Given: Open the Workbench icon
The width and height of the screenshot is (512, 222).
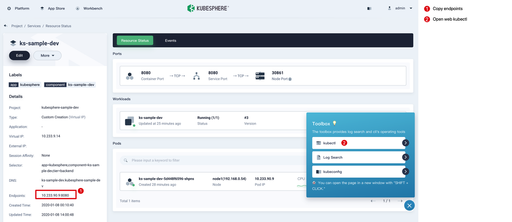Looking at the screenshot, I should click(x=77, y=8).
